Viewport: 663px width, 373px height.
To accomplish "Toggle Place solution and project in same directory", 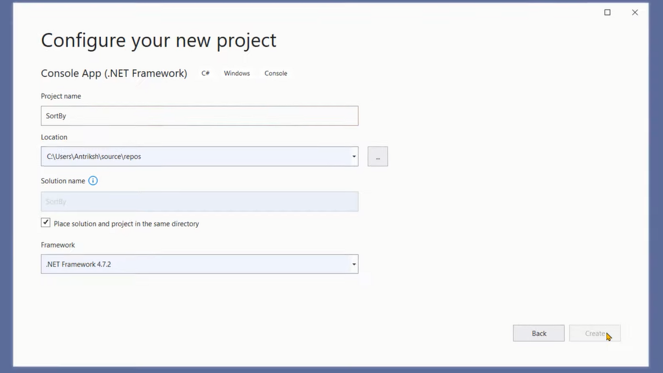I will [46, 223].
